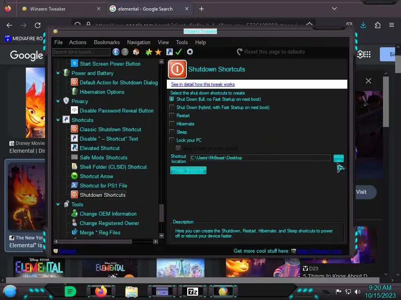Enable Shut Down hybrid with Fast Startup checkbox
The height and width of the screenshot is (300, 401).
point(172,107)
